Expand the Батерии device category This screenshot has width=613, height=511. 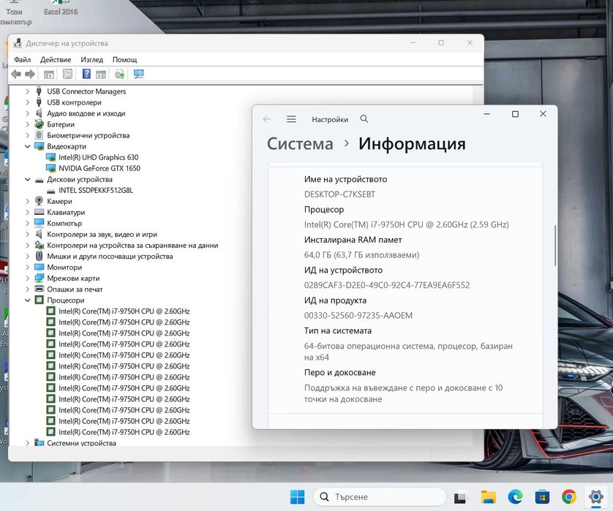point(28,125)
